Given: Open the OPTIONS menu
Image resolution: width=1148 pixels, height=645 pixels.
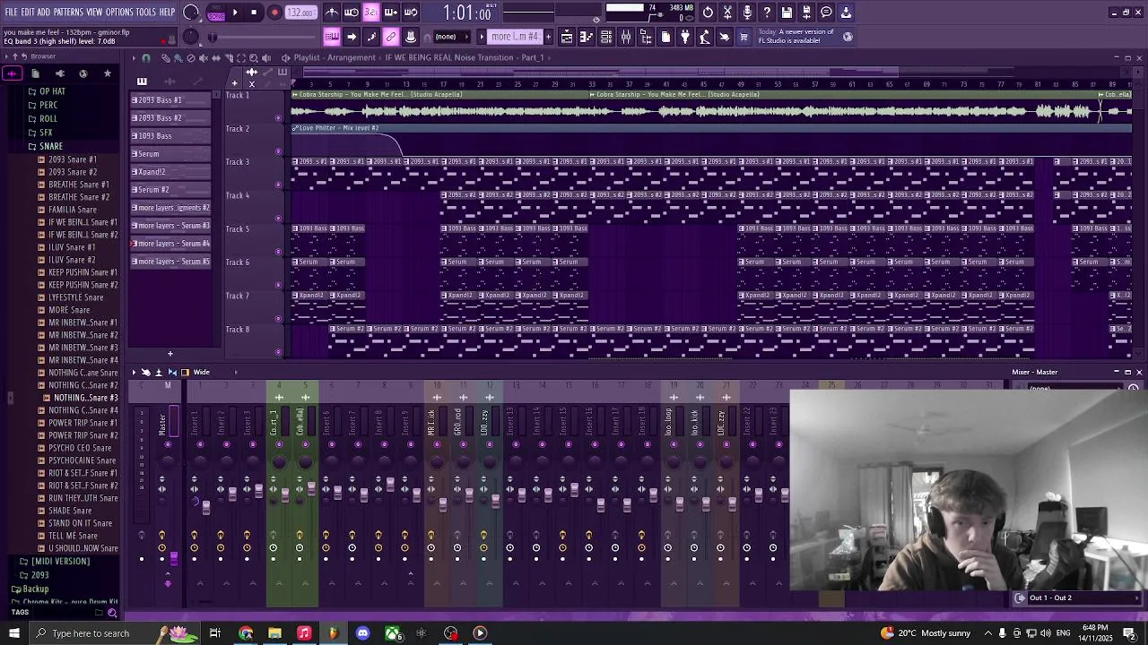Looking at the screenshot, I should pyautogui.click(x=119, y=13).
